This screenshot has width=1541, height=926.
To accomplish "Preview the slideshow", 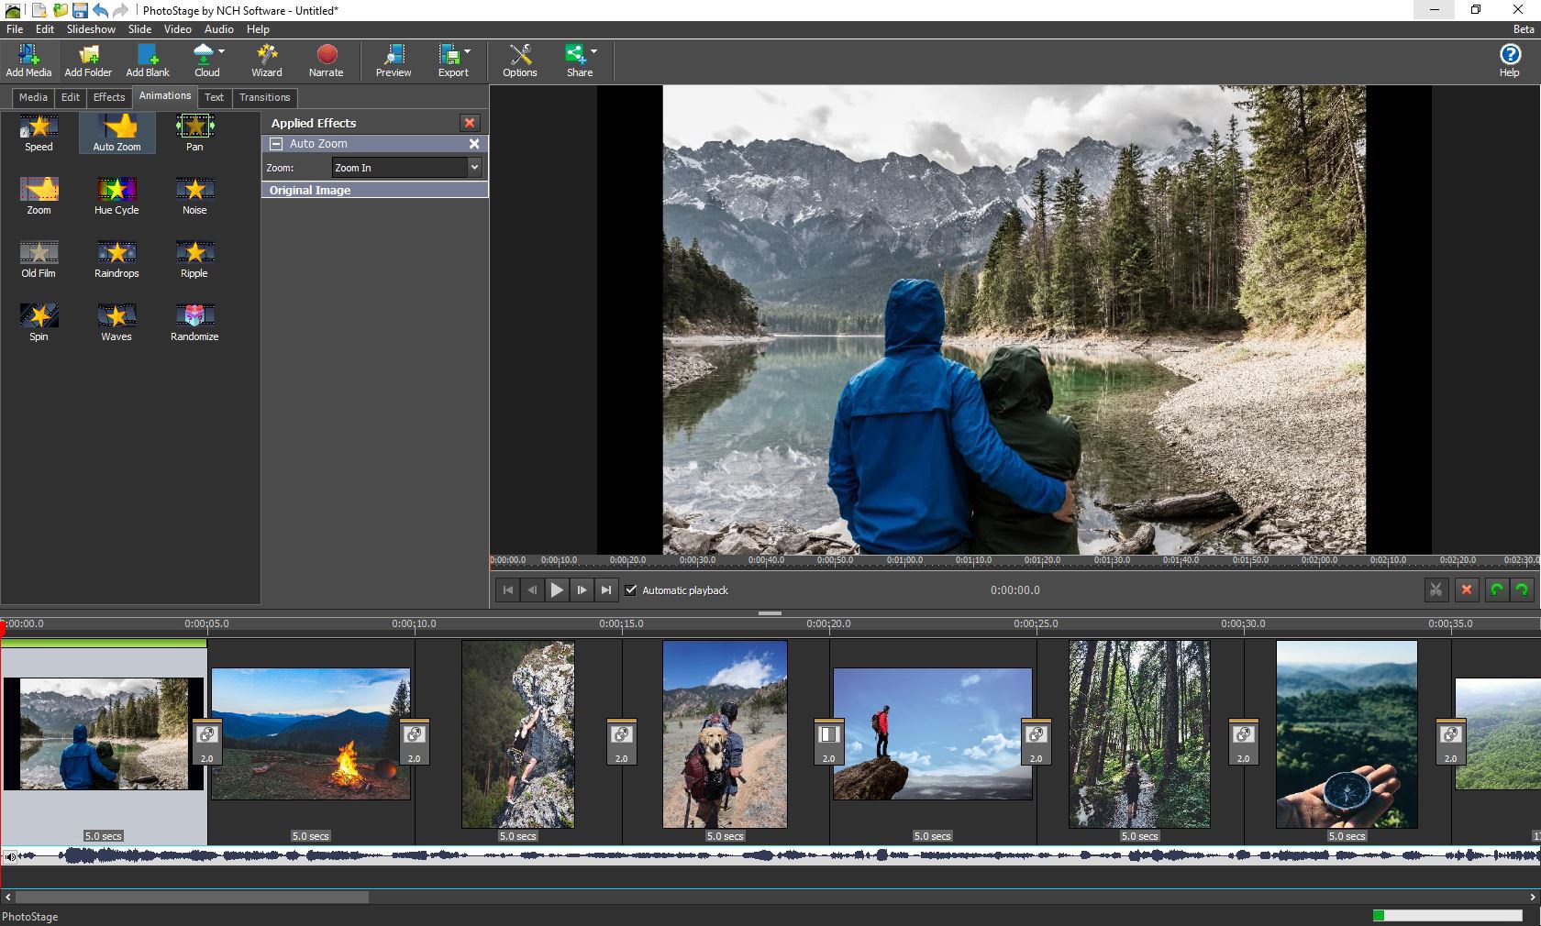I will [393, 60].
